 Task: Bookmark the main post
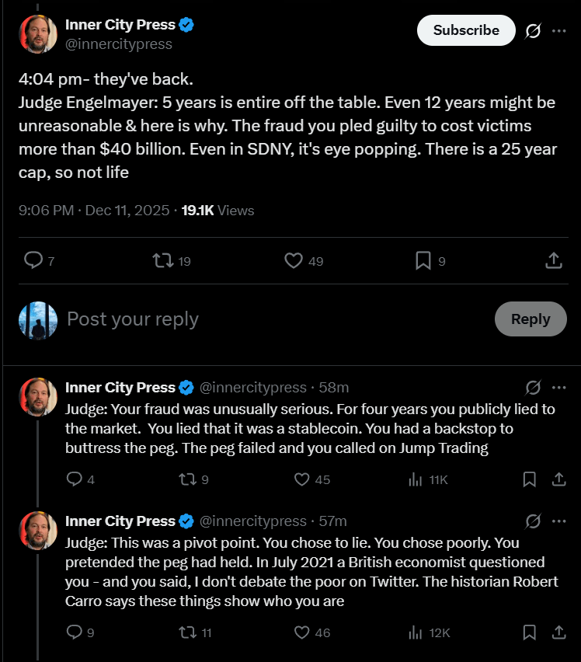[423, 260]
